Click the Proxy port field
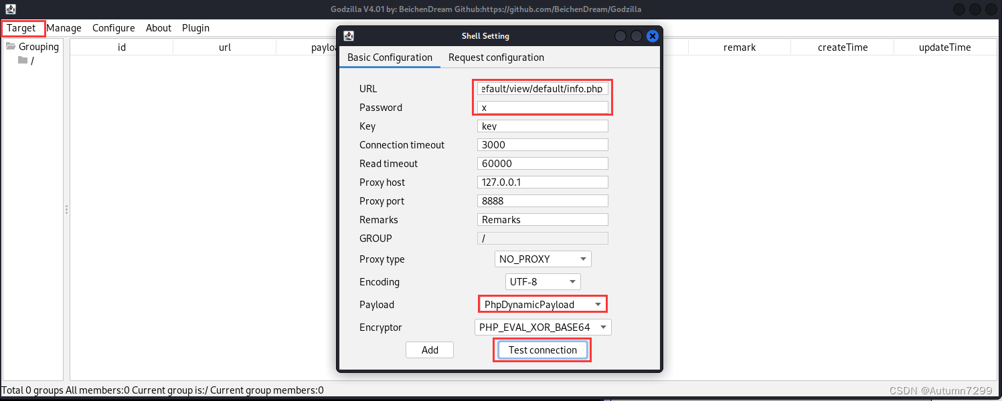 pyautogui.click(x=543, y=201)
